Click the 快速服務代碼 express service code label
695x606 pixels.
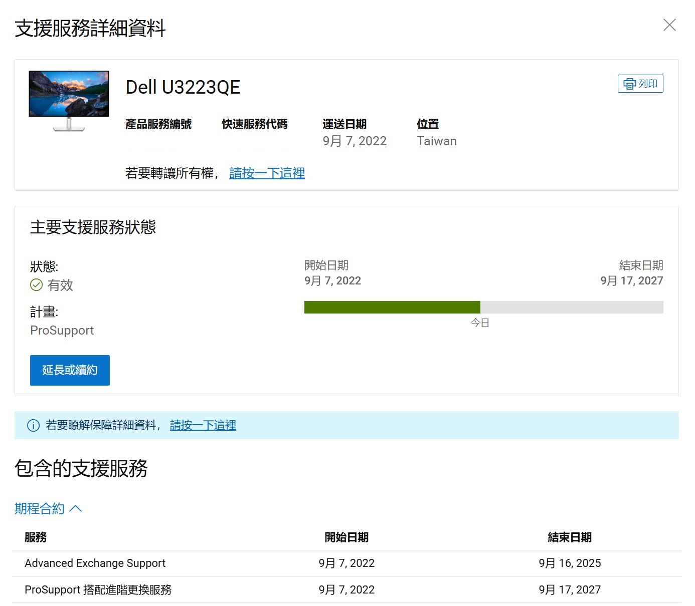point(255,124)
